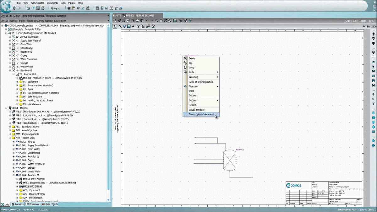Select the circle drawing tool
The image size is (377, 212).
(x=124, y=26)
